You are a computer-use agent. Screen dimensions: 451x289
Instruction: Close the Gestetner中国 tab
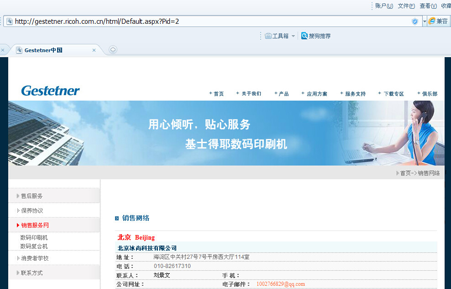tap(94, 50)
